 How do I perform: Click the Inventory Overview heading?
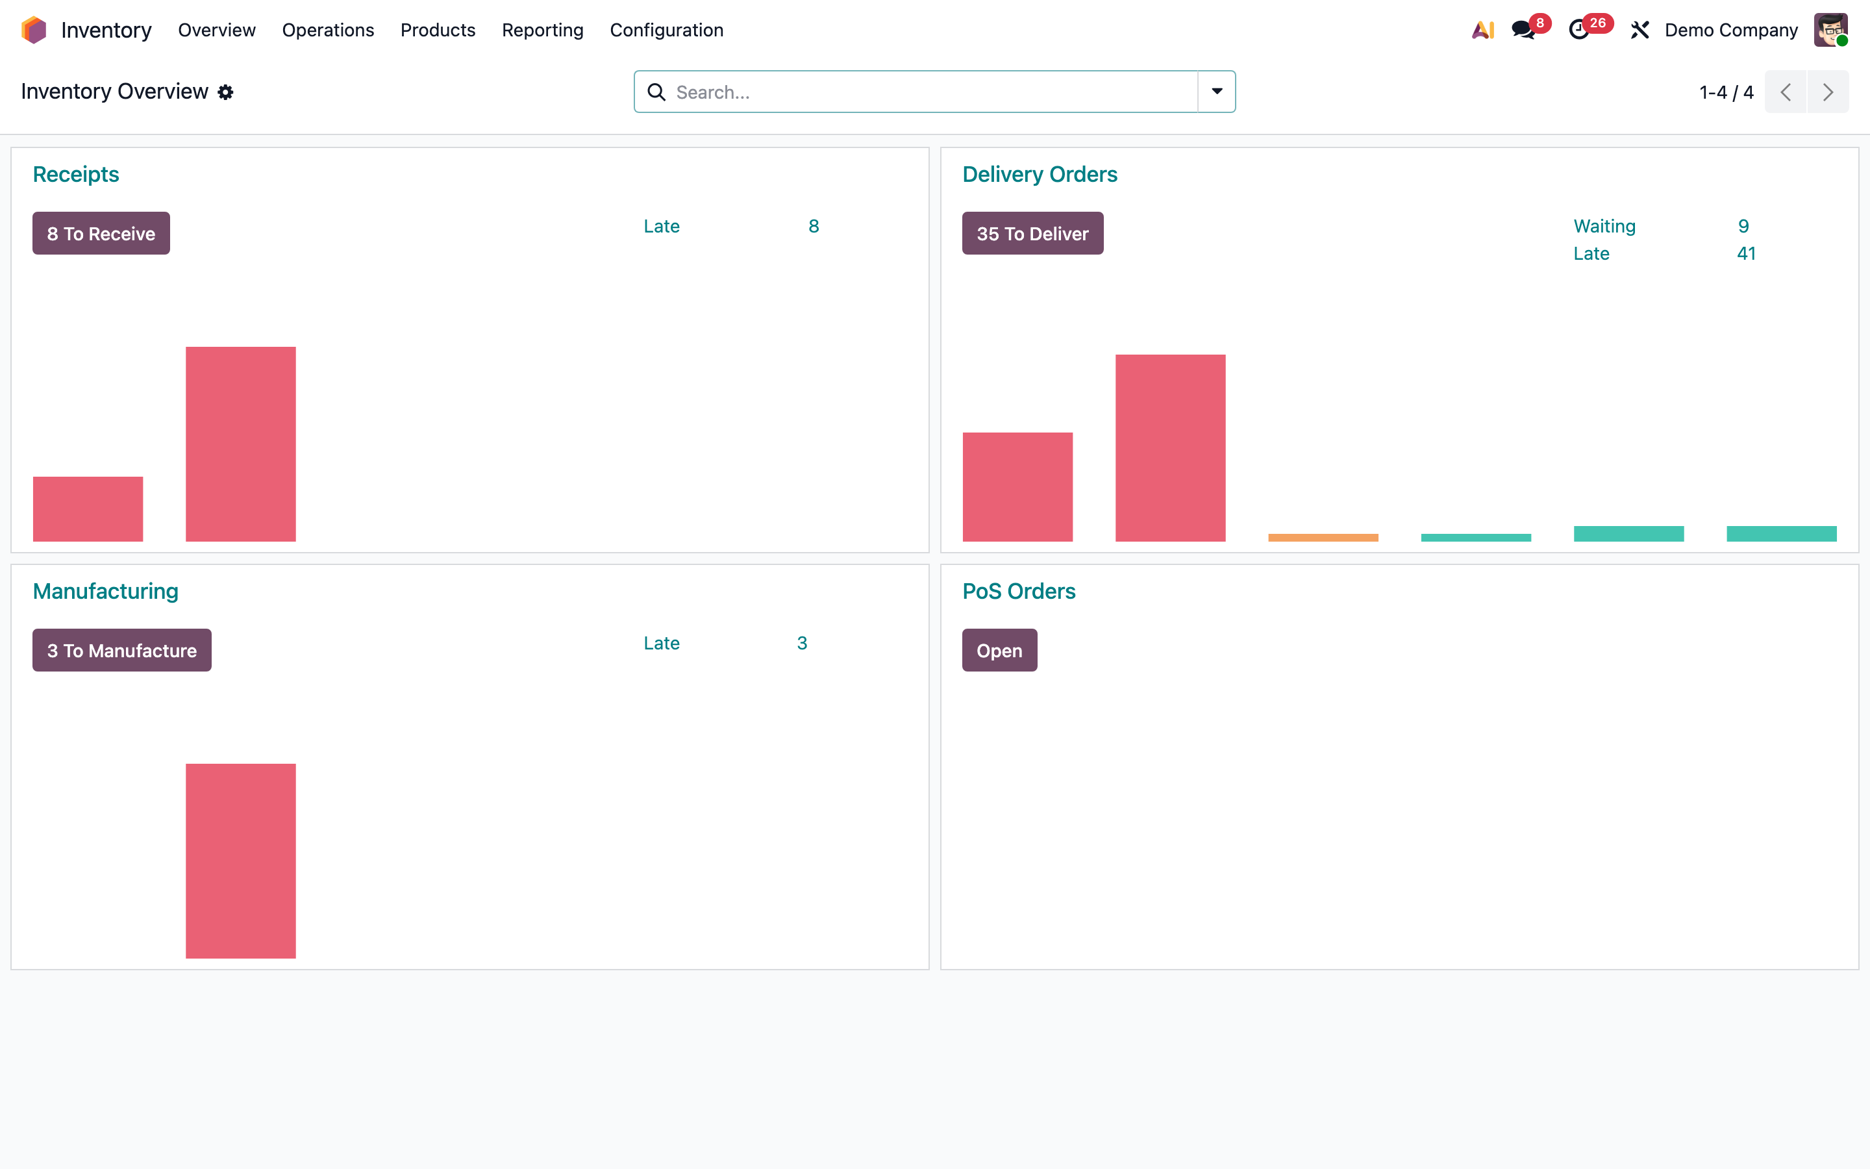114,91
